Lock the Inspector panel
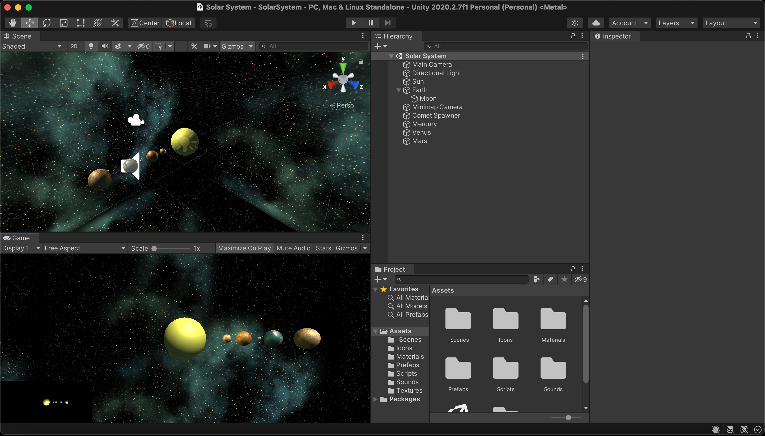This screenshot has height=436, width=765. 748,36
